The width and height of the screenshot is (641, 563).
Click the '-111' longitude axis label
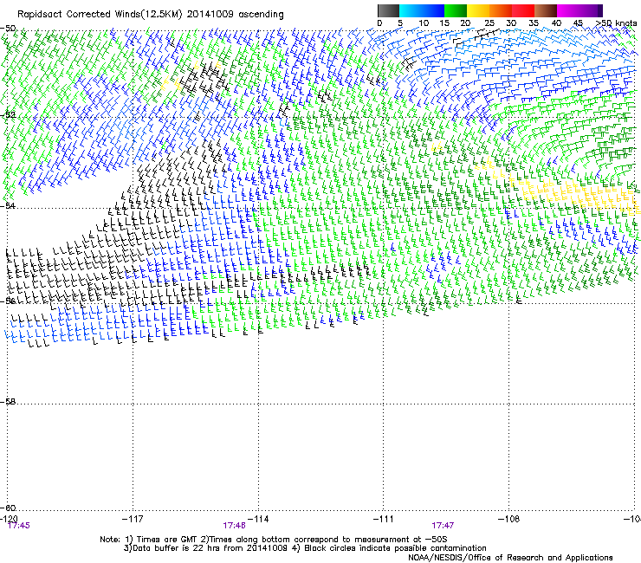coord(384,519)
